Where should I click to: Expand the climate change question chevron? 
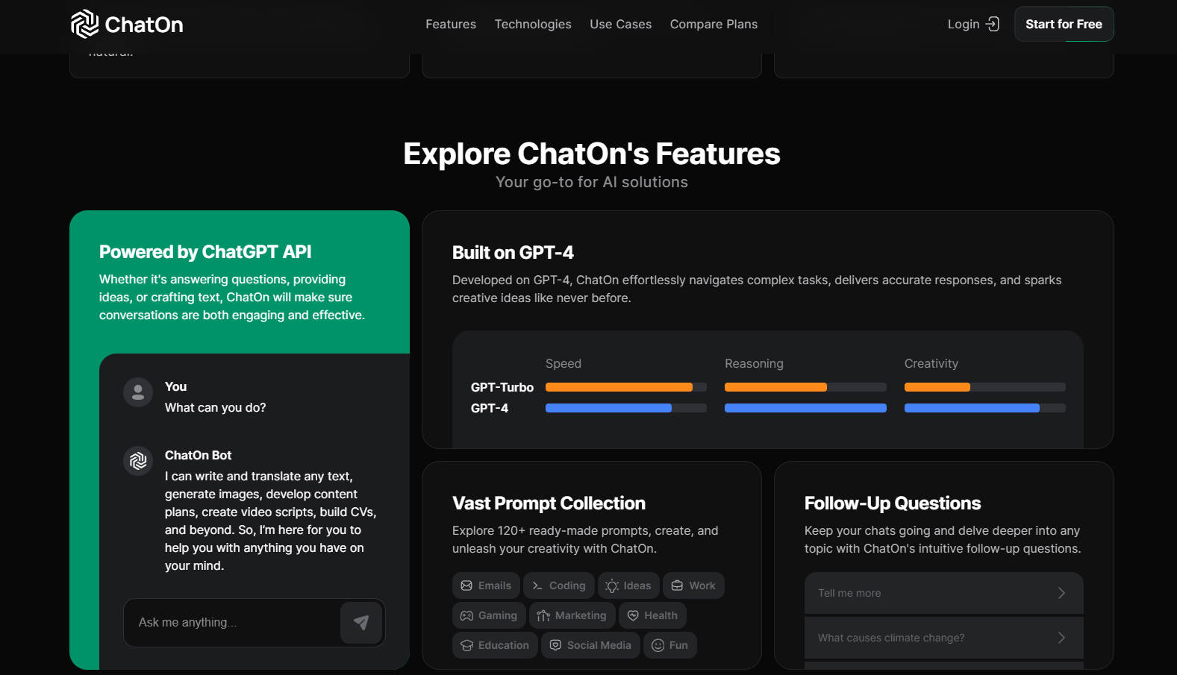1061,638
